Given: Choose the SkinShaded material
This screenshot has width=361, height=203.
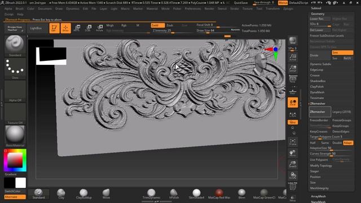Looking at the screenshot, I should [x=196, y=194].
